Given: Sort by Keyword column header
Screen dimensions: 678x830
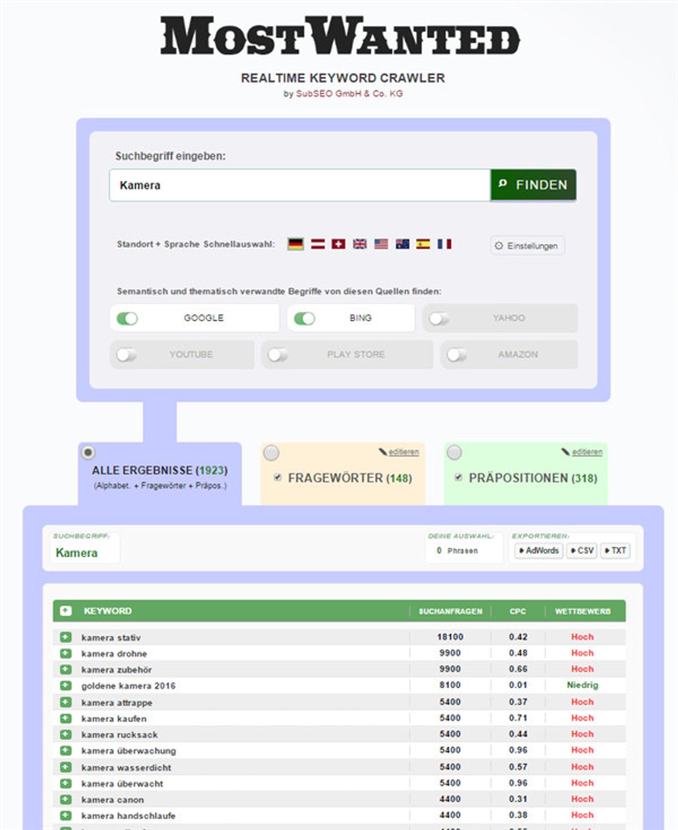Looking at the screenshot, I should pyautogui.click(x=107, y=611).
